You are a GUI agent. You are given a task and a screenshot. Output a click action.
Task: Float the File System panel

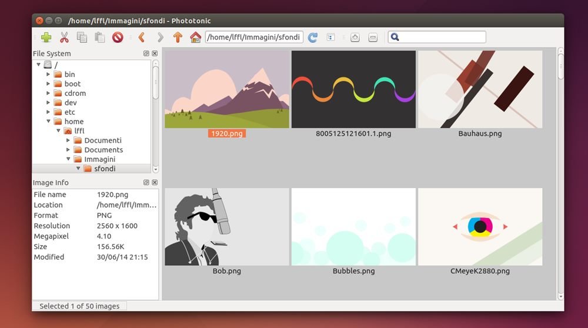pyautogui.click(x=146, y=53)
